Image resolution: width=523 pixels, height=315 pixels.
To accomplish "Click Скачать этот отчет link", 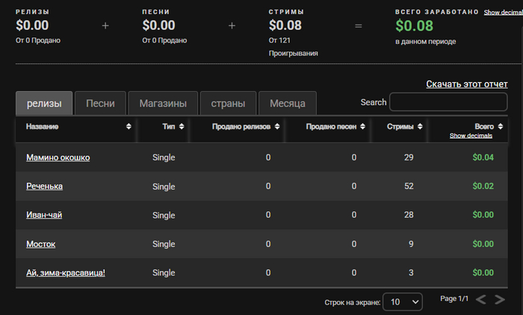I will point(467,84).
